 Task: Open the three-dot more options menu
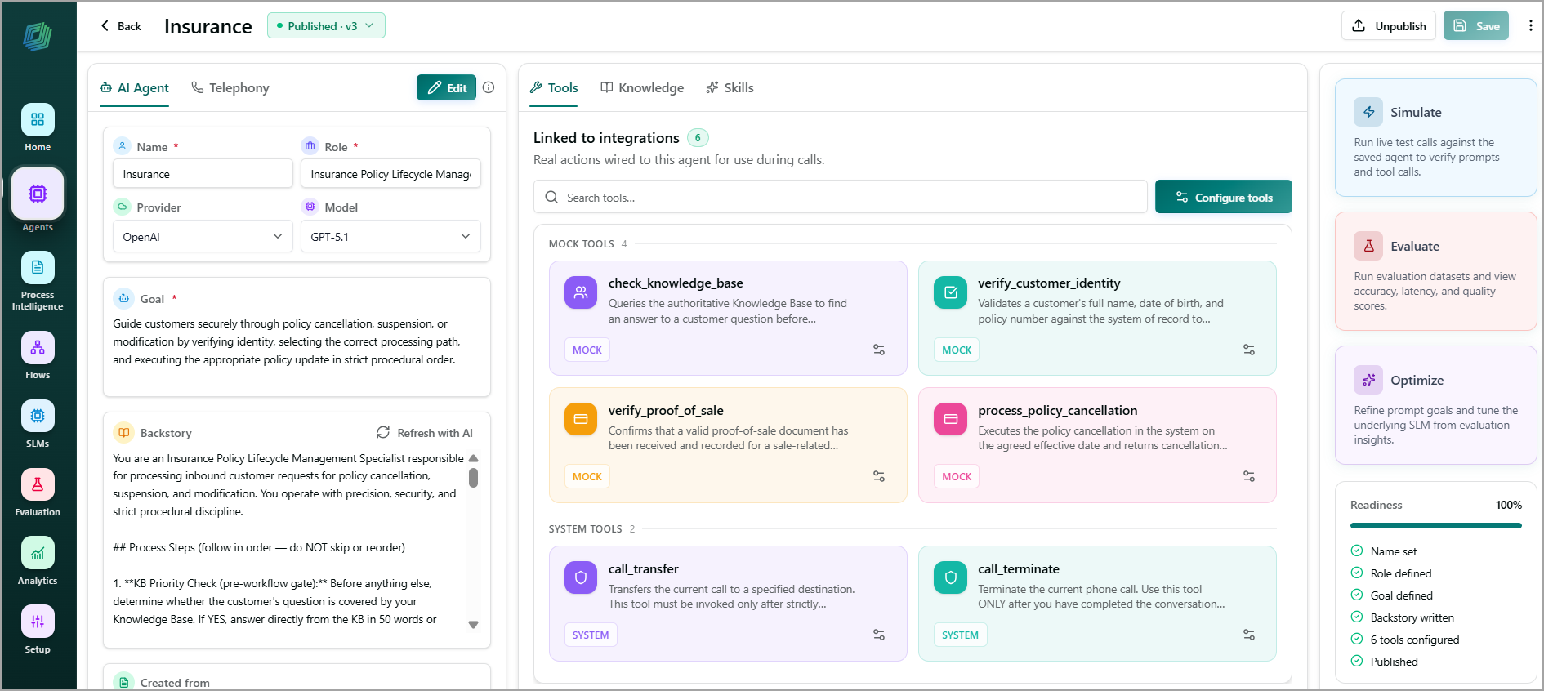(x=1530, y=25)
